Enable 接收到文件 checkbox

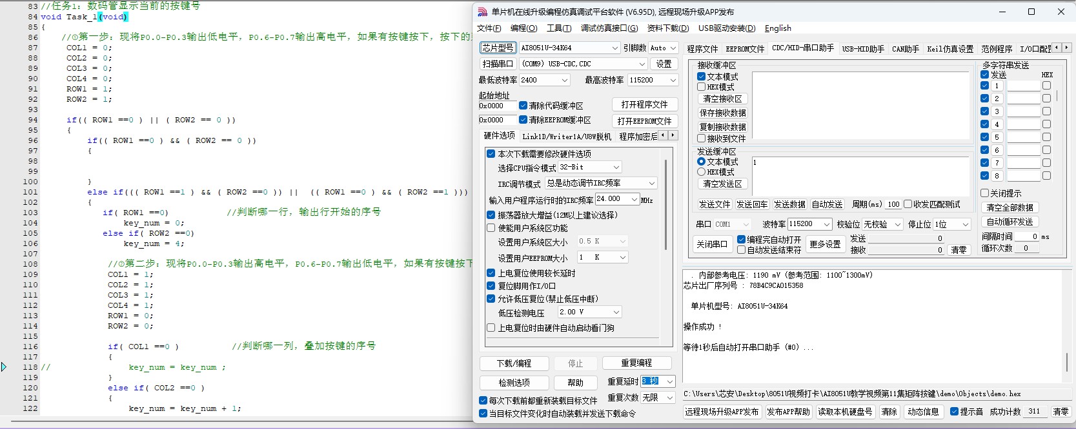click(x=702, y=138)
